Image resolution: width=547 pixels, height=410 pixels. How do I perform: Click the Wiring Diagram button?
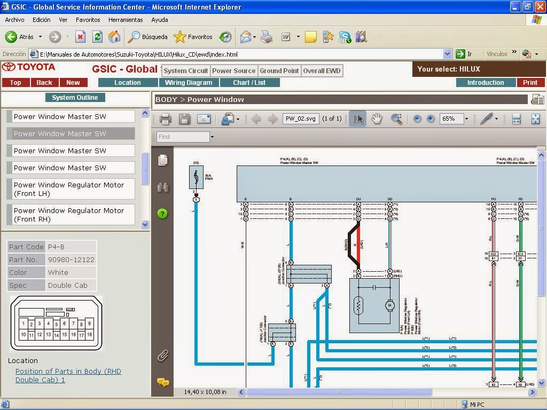coord(189,83)
